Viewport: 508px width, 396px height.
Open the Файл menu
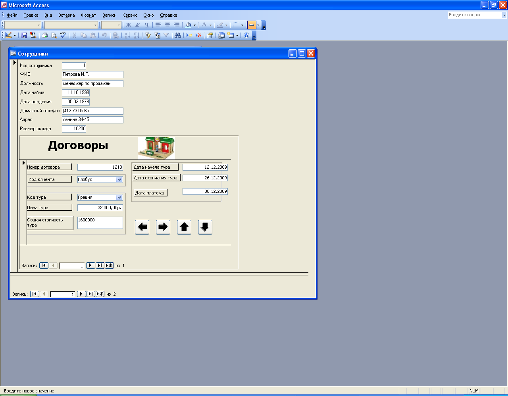tap(12, 15)
